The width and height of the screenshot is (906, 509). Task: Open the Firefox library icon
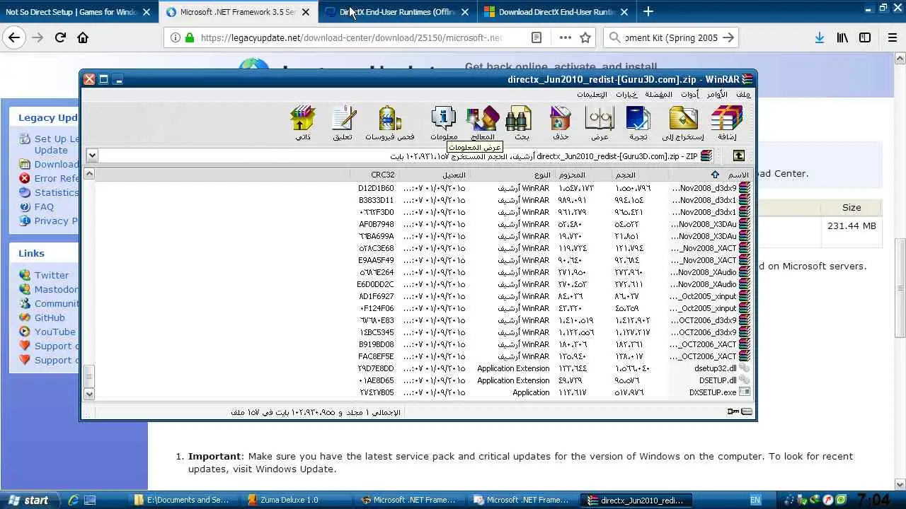842,38
